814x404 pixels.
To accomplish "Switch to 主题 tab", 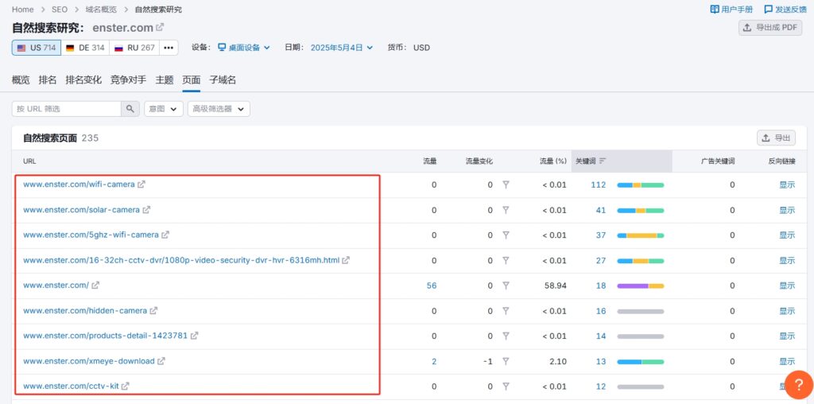I will 165,80.
